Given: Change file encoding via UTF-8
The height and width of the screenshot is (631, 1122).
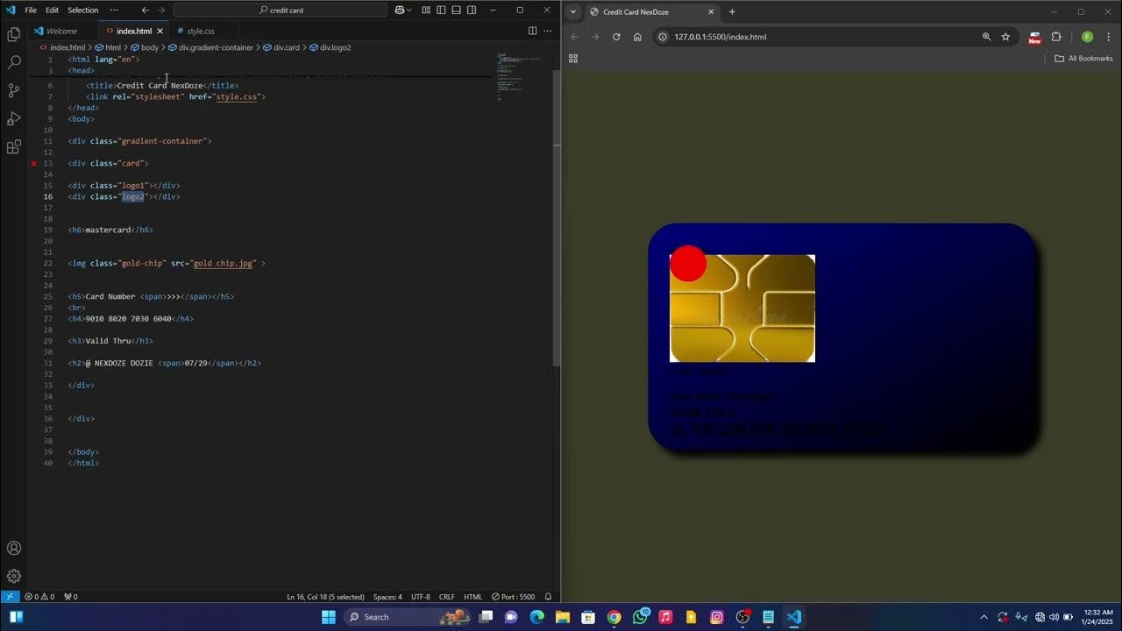Looking at the screenshot, I should click(421, 597).
